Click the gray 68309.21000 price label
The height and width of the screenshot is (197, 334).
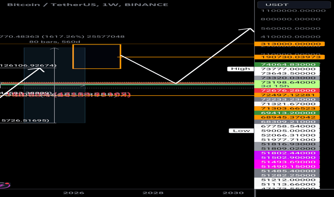pyautogui.click(x=287, y=122)
